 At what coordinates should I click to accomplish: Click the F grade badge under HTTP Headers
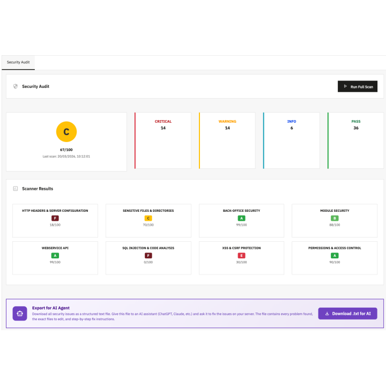pyautogui.click(x=55, y=218)
